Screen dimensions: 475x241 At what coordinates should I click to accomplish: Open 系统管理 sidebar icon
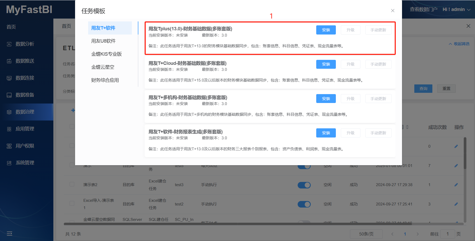tap(9, 163)
